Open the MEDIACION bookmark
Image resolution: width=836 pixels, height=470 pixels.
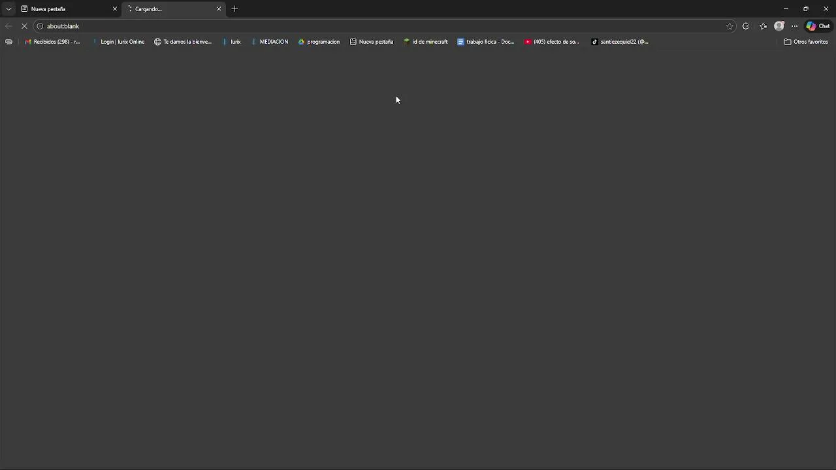click(270, 42)
